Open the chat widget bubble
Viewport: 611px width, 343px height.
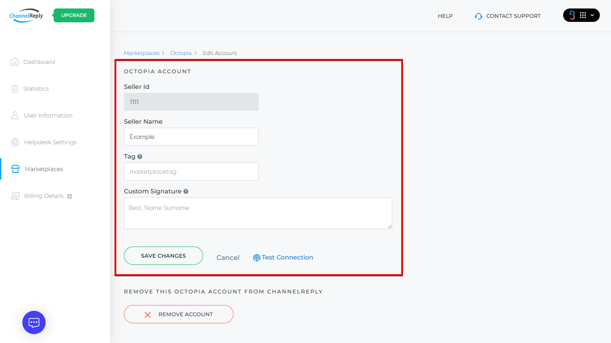coord(34,322)
